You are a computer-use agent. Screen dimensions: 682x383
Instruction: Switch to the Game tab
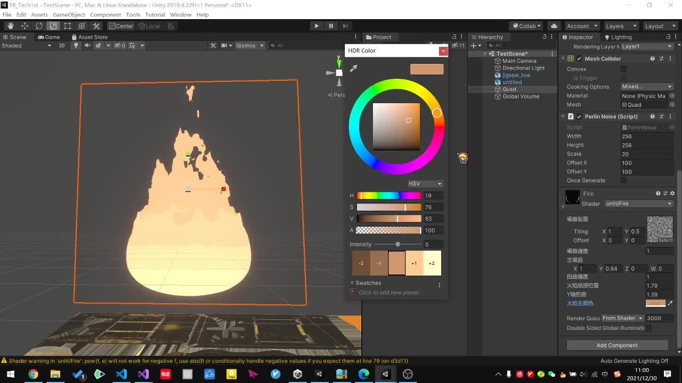point(48,37)
